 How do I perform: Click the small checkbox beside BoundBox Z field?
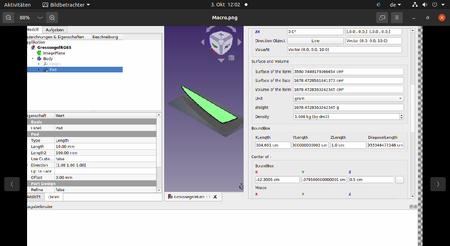pyautogui.click(x=399, y=180)
